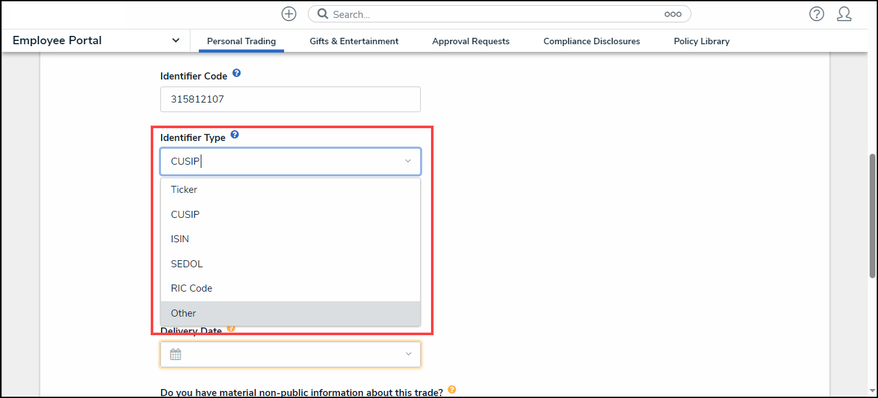Screen dimensions: 878x398
Task: Click the calendar icon in Delivery Date field
Action: click(x=175, y=354)
